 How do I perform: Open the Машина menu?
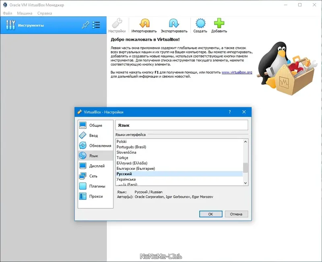point(25,13)
